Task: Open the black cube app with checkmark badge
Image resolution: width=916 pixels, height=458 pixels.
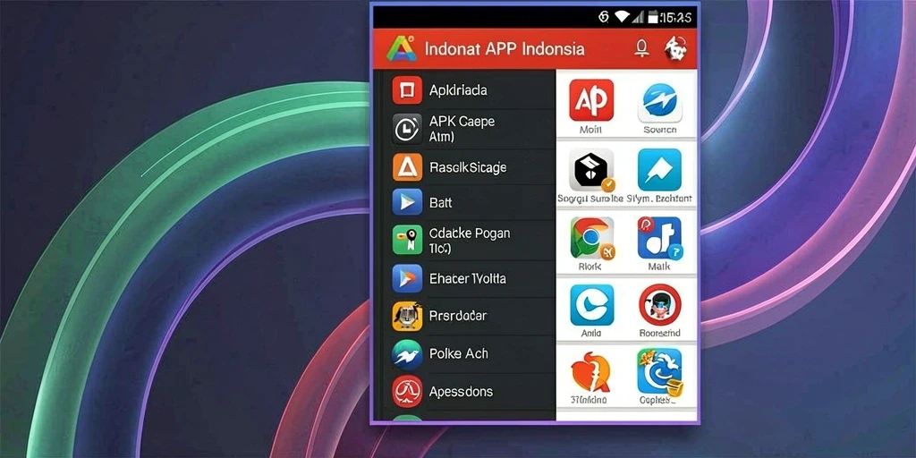Action: 592,170
